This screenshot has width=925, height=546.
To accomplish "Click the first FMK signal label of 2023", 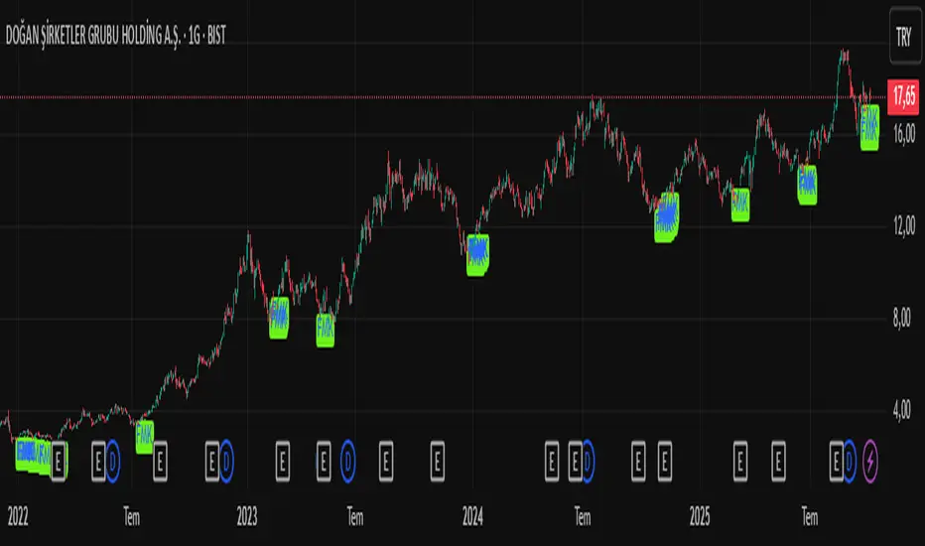I will pyautogui.click(x=279, y=318).
